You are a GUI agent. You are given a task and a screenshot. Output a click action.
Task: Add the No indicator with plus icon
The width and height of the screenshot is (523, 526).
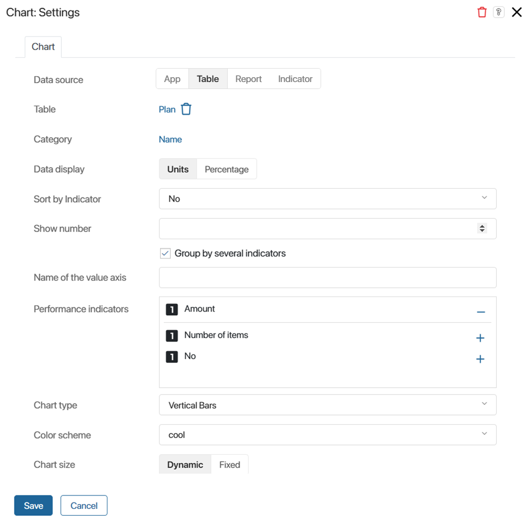click(481, 359)
